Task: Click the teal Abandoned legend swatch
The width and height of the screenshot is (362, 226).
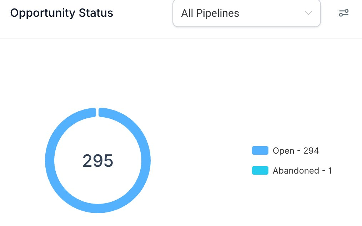Action: point(260,170)
